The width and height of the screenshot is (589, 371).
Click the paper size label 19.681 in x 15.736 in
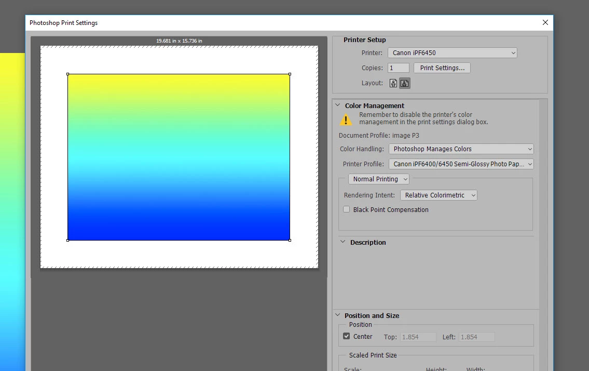(x=179, y=41)
